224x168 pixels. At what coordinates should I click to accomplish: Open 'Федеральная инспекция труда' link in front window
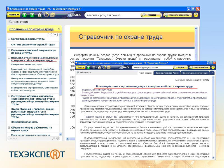tap(97, 90)
